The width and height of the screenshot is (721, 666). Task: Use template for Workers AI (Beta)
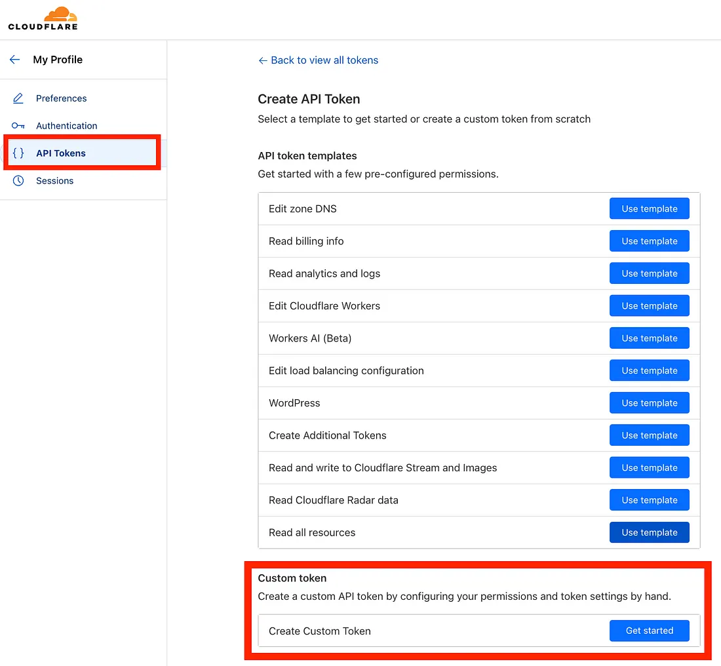click(650, 338)
